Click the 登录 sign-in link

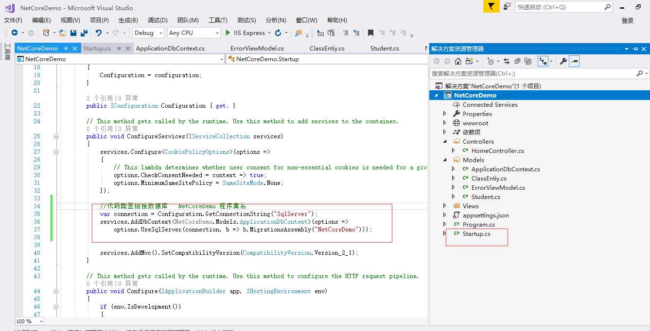click(628, 20)
